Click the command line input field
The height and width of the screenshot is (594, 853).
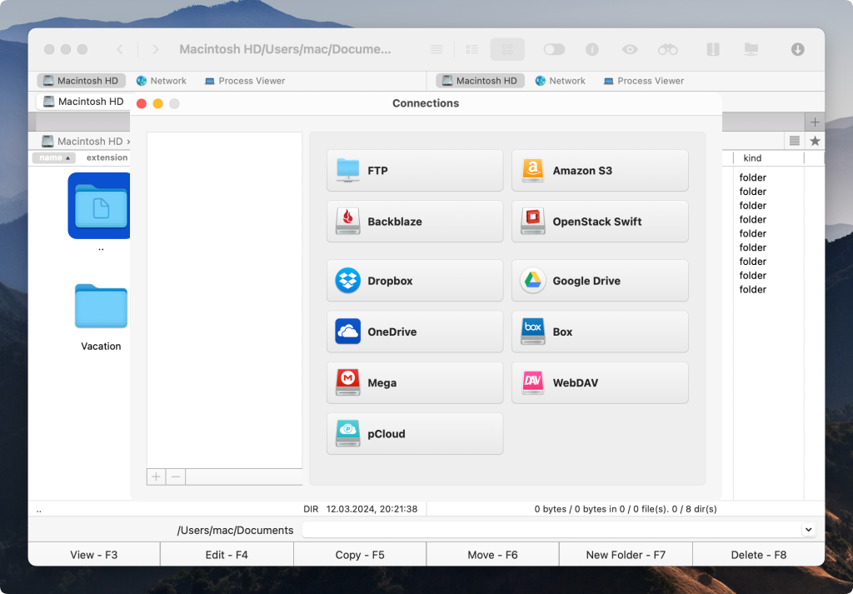tap(550, 530)
